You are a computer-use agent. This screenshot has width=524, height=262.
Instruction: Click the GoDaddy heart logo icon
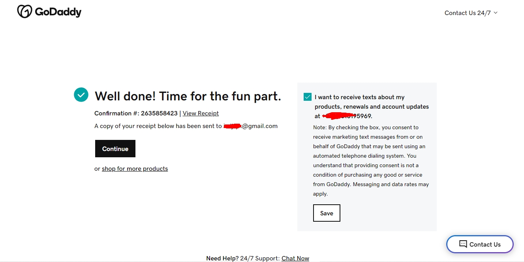[x=24, y=12]
